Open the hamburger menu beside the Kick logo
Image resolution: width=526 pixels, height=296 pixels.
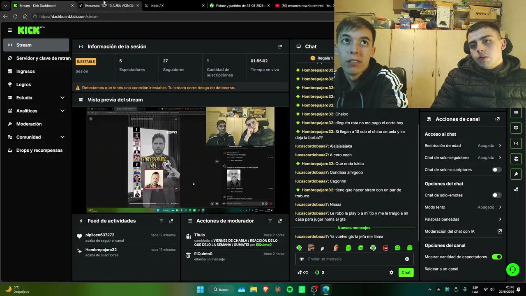pyautogui.click(x=10, y=30)
